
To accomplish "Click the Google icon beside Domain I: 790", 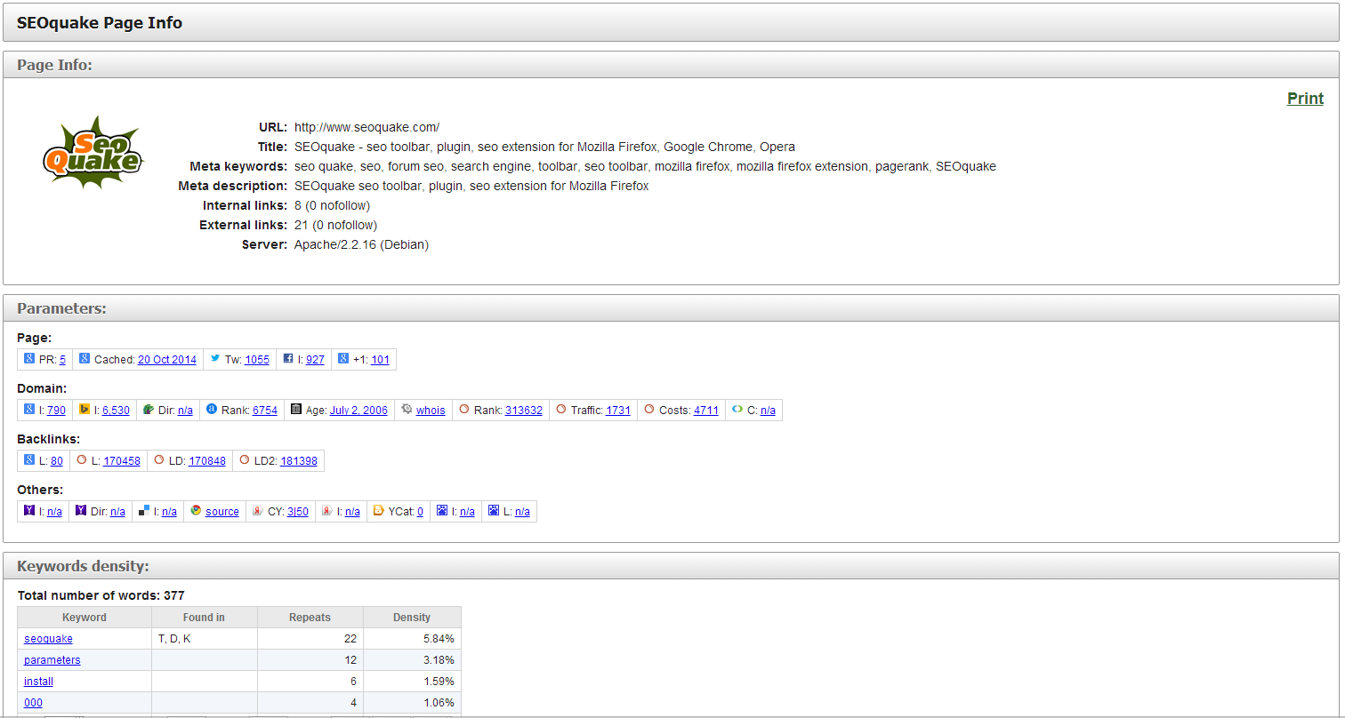I will [x=29, y=410].
